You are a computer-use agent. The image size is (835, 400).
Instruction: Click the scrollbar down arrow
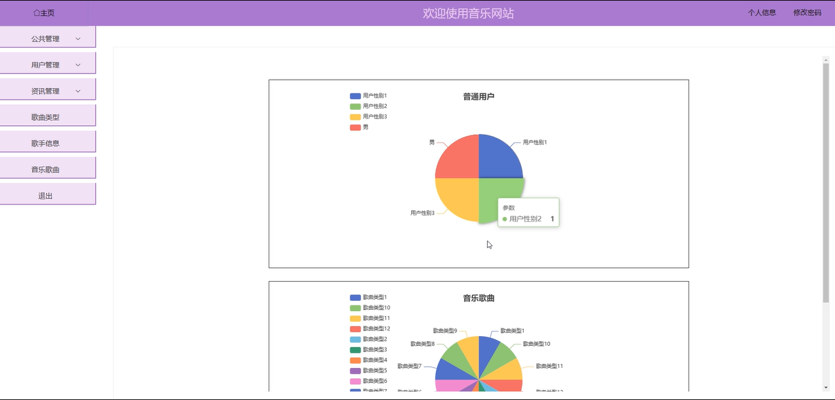click(825, 387)
